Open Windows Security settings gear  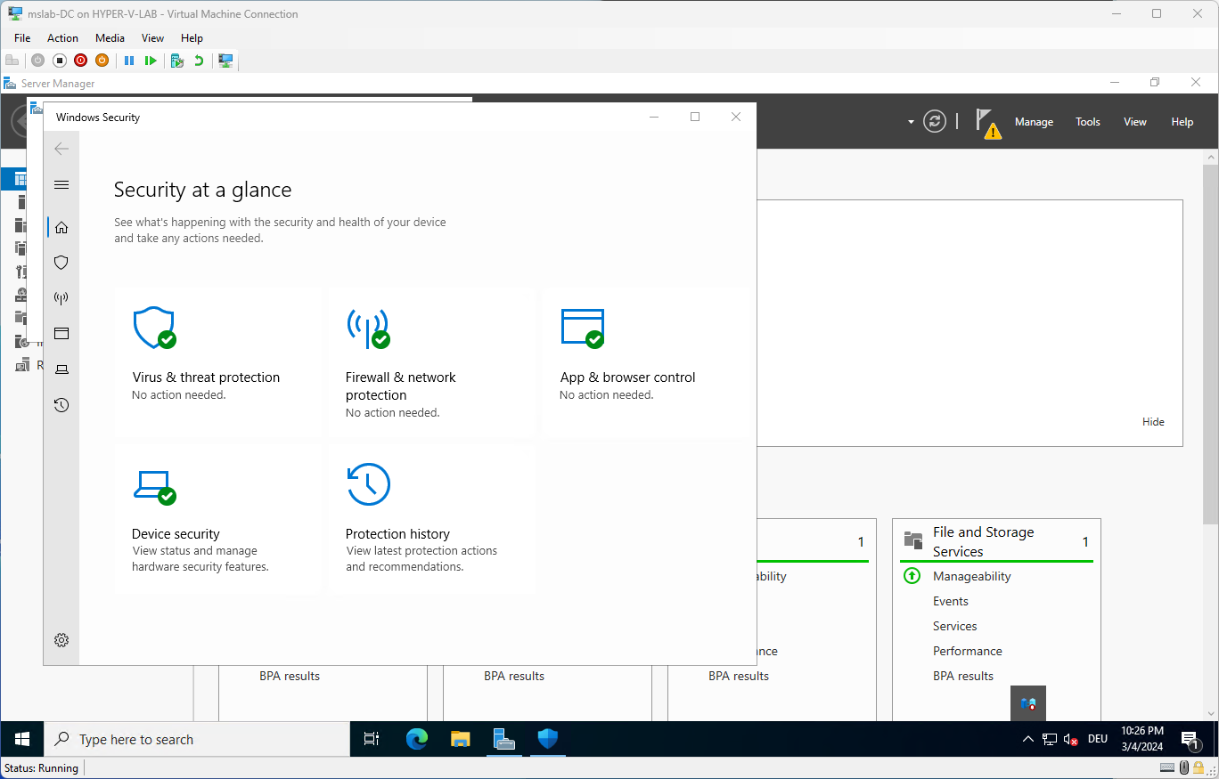coord(61,639)
